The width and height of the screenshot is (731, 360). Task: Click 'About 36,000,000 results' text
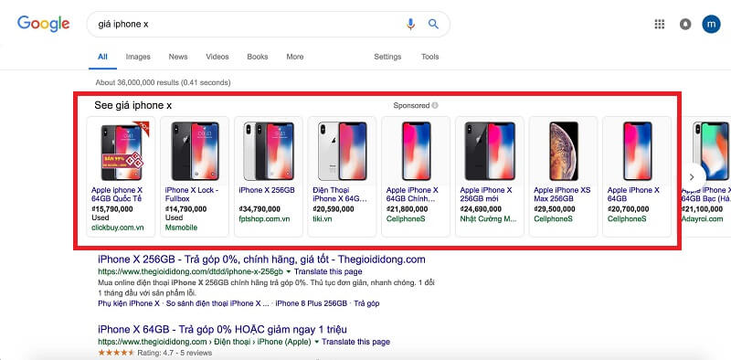[x=163, y=82]
